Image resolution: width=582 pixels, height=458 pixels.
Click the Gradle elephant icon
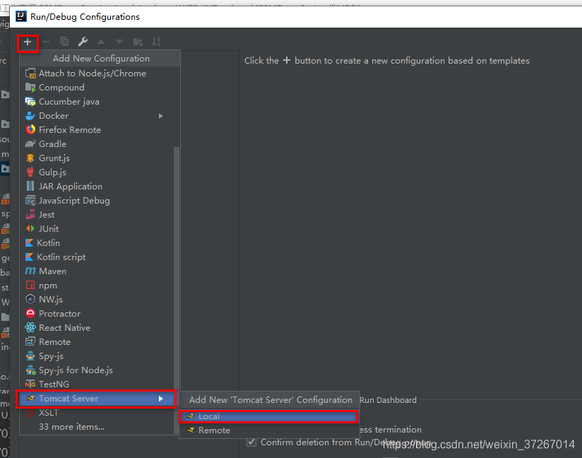[30, 143]
